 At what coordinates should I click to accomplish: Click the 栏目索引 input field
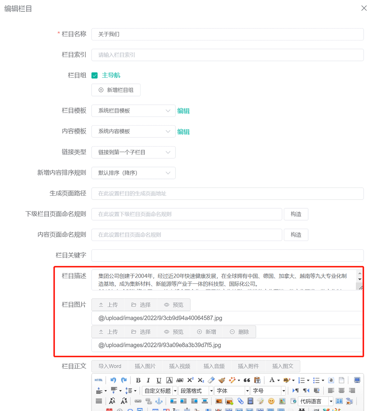point(227,55)
